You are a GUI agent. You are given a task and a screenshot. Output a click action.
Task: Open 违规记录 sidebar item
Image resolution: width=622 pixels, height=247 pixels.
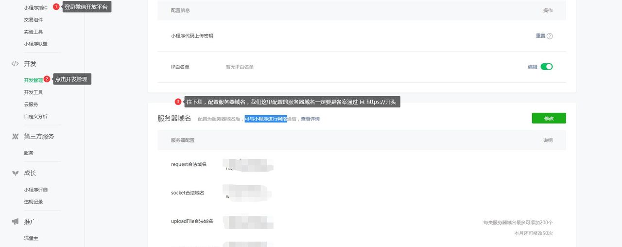[x=34, y=202]
